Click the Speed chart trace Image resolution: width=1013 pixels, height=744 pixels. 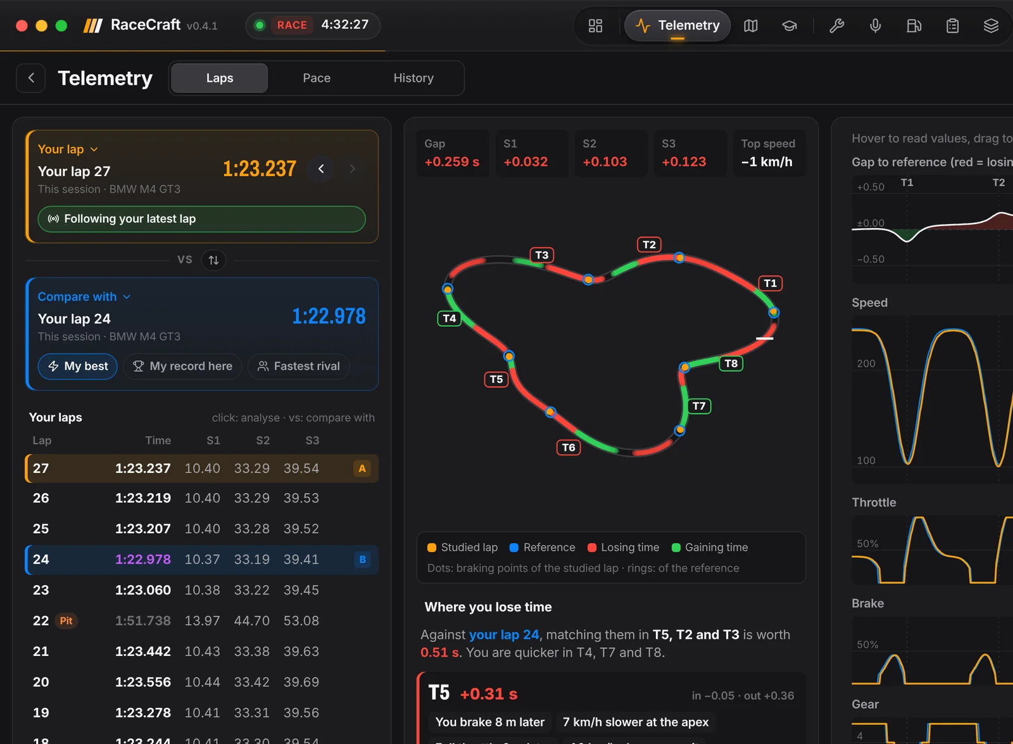pos(932,400)
